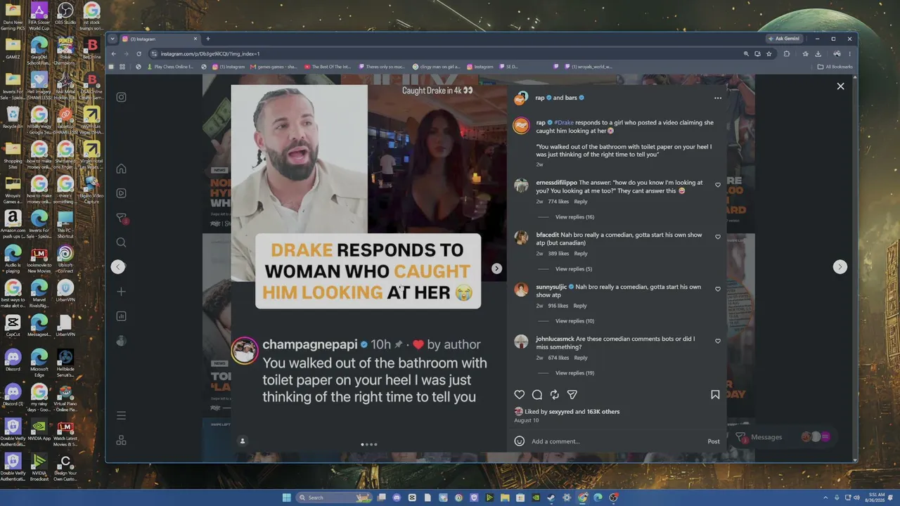Open tagged people icon on photo
This screenshot has height=506, width=900.
(x=243, y=441)
